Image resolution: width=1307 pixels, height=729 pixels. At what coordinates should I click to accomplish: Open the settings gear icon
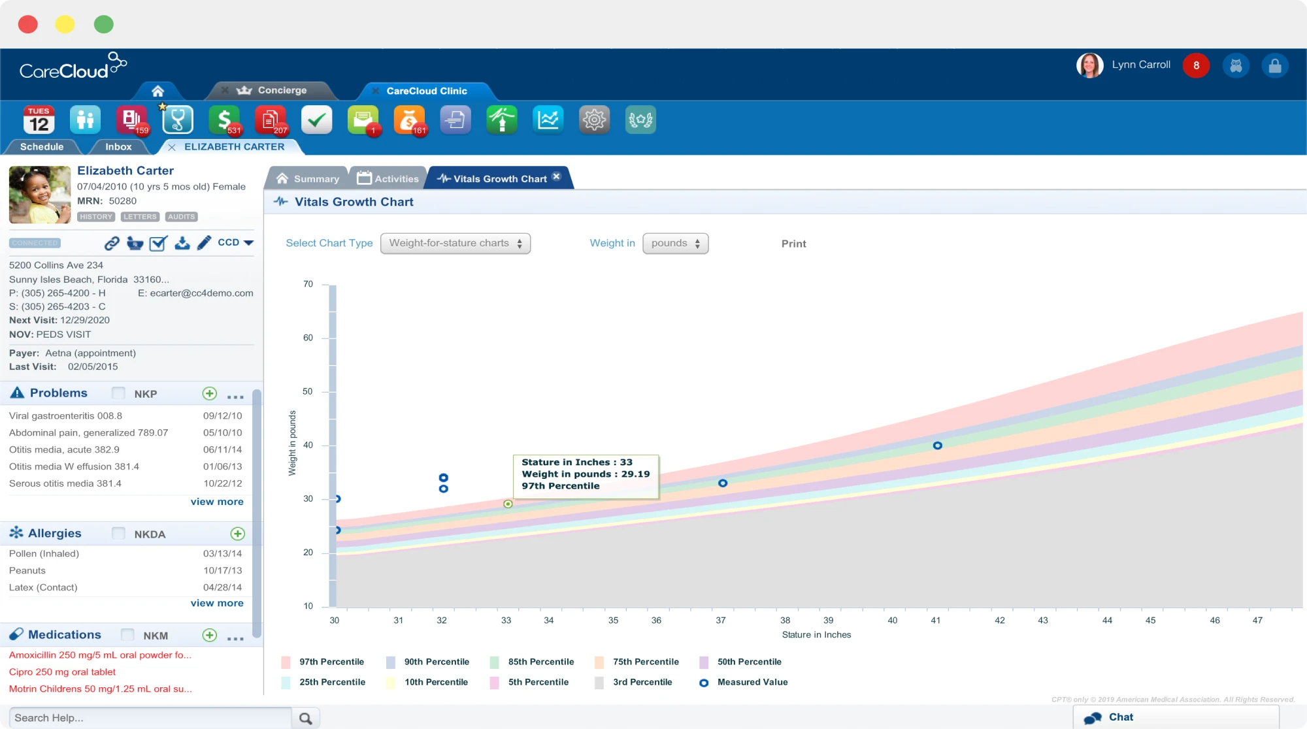tap(594, 120)
